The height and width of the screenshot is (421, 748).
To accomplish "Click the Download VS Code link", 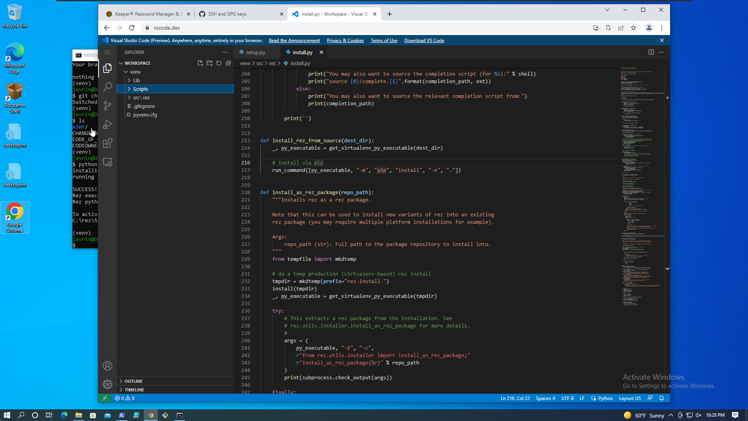I will (424, 41).
